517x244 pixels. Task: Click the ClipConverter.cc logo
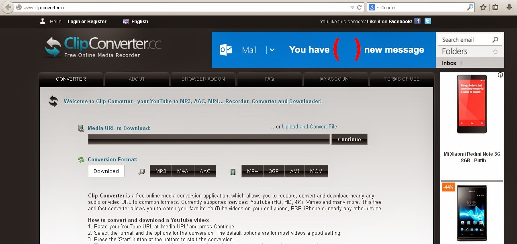[x=103, y=47]
